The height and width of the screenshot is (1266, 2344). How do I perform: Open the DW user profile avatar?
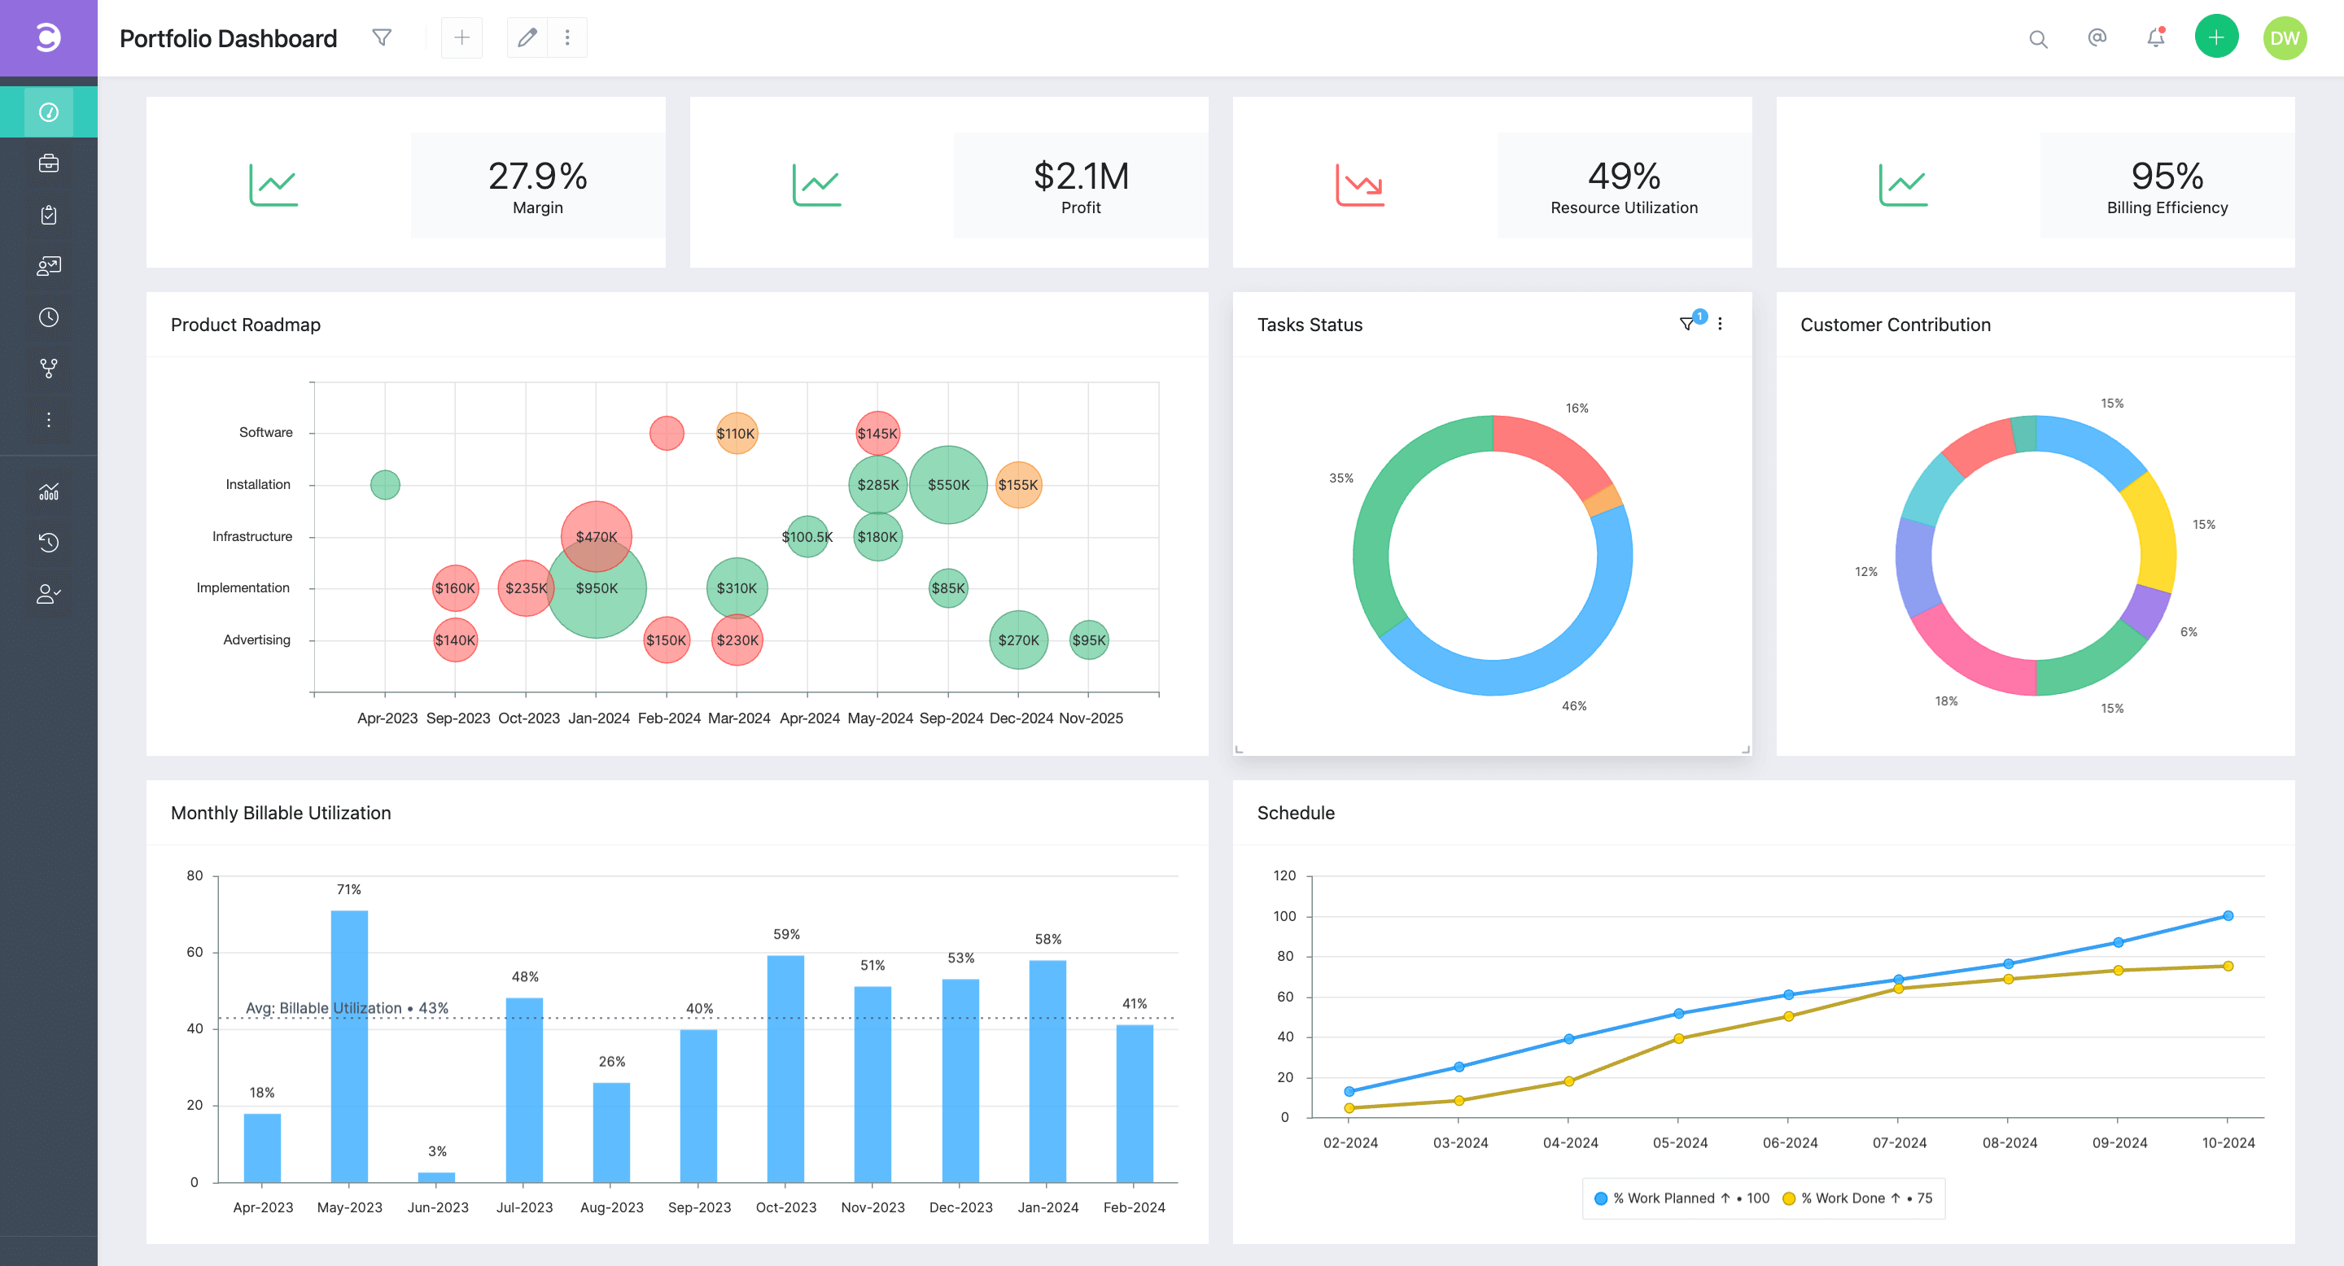tap(2284, 38)
